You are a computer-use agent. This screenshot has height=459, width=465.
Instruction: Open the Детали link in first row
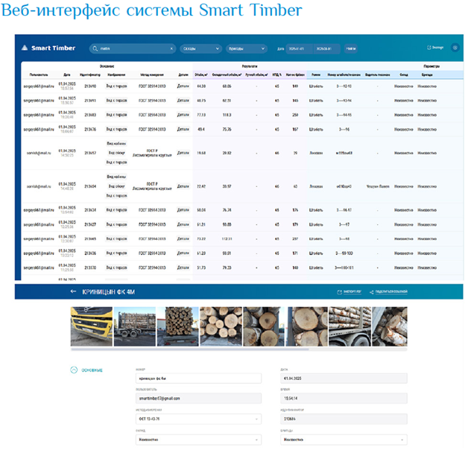point(183,86)
